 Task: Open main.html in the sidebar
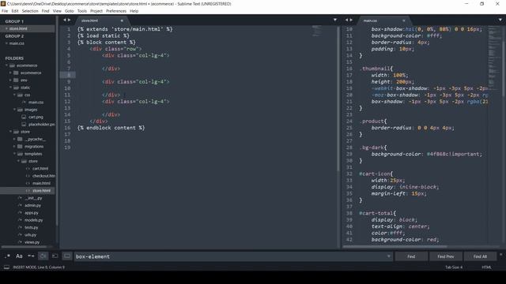click(x=41, y=184)
